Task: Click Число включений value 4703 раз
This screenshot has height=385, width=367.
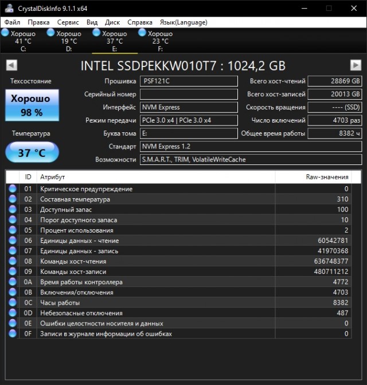Action: tap(335, 120)
